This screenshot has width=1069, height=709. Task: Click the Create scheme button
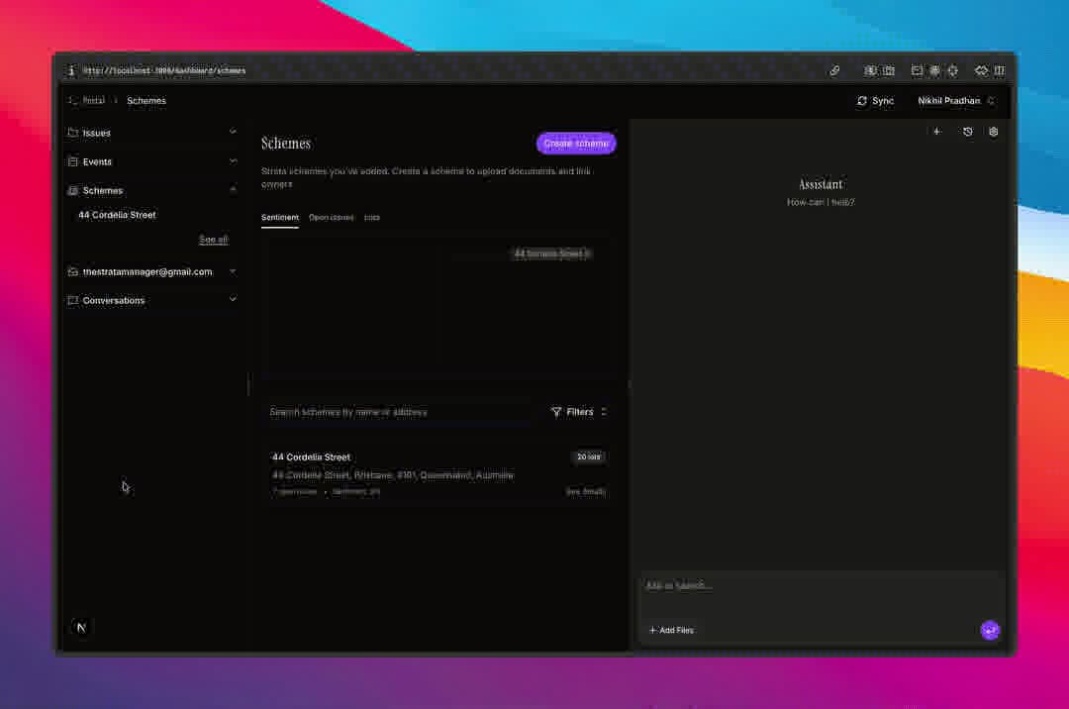pyautogui.click(x=576, y=144)
